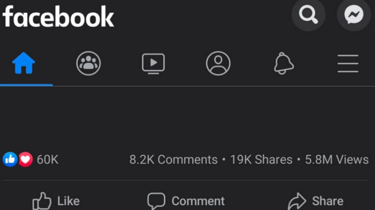Click the speech bubble comment icon
375x210 pixels.
click(x=156, y=201)
